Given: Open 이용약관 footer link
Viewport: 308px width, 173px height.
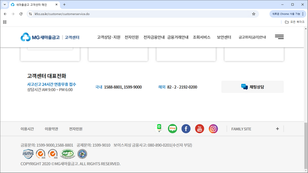Looking at the screenshot, I should [x=51, y=129].
